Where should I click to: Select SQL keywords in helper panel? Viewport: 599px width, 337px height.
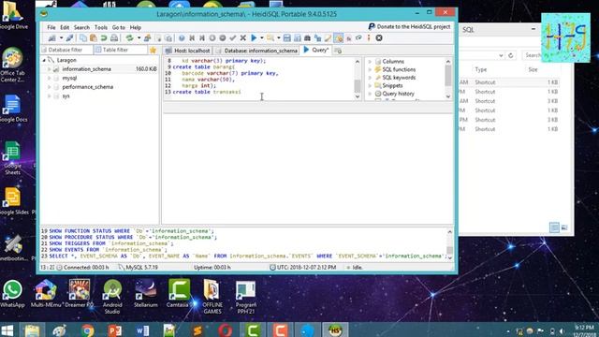[399, 78]
